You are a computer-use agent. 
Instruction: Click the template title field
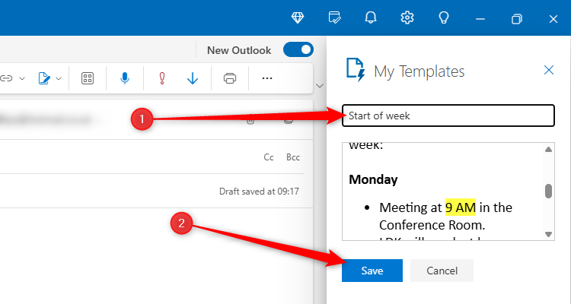(x=448, y=116)
